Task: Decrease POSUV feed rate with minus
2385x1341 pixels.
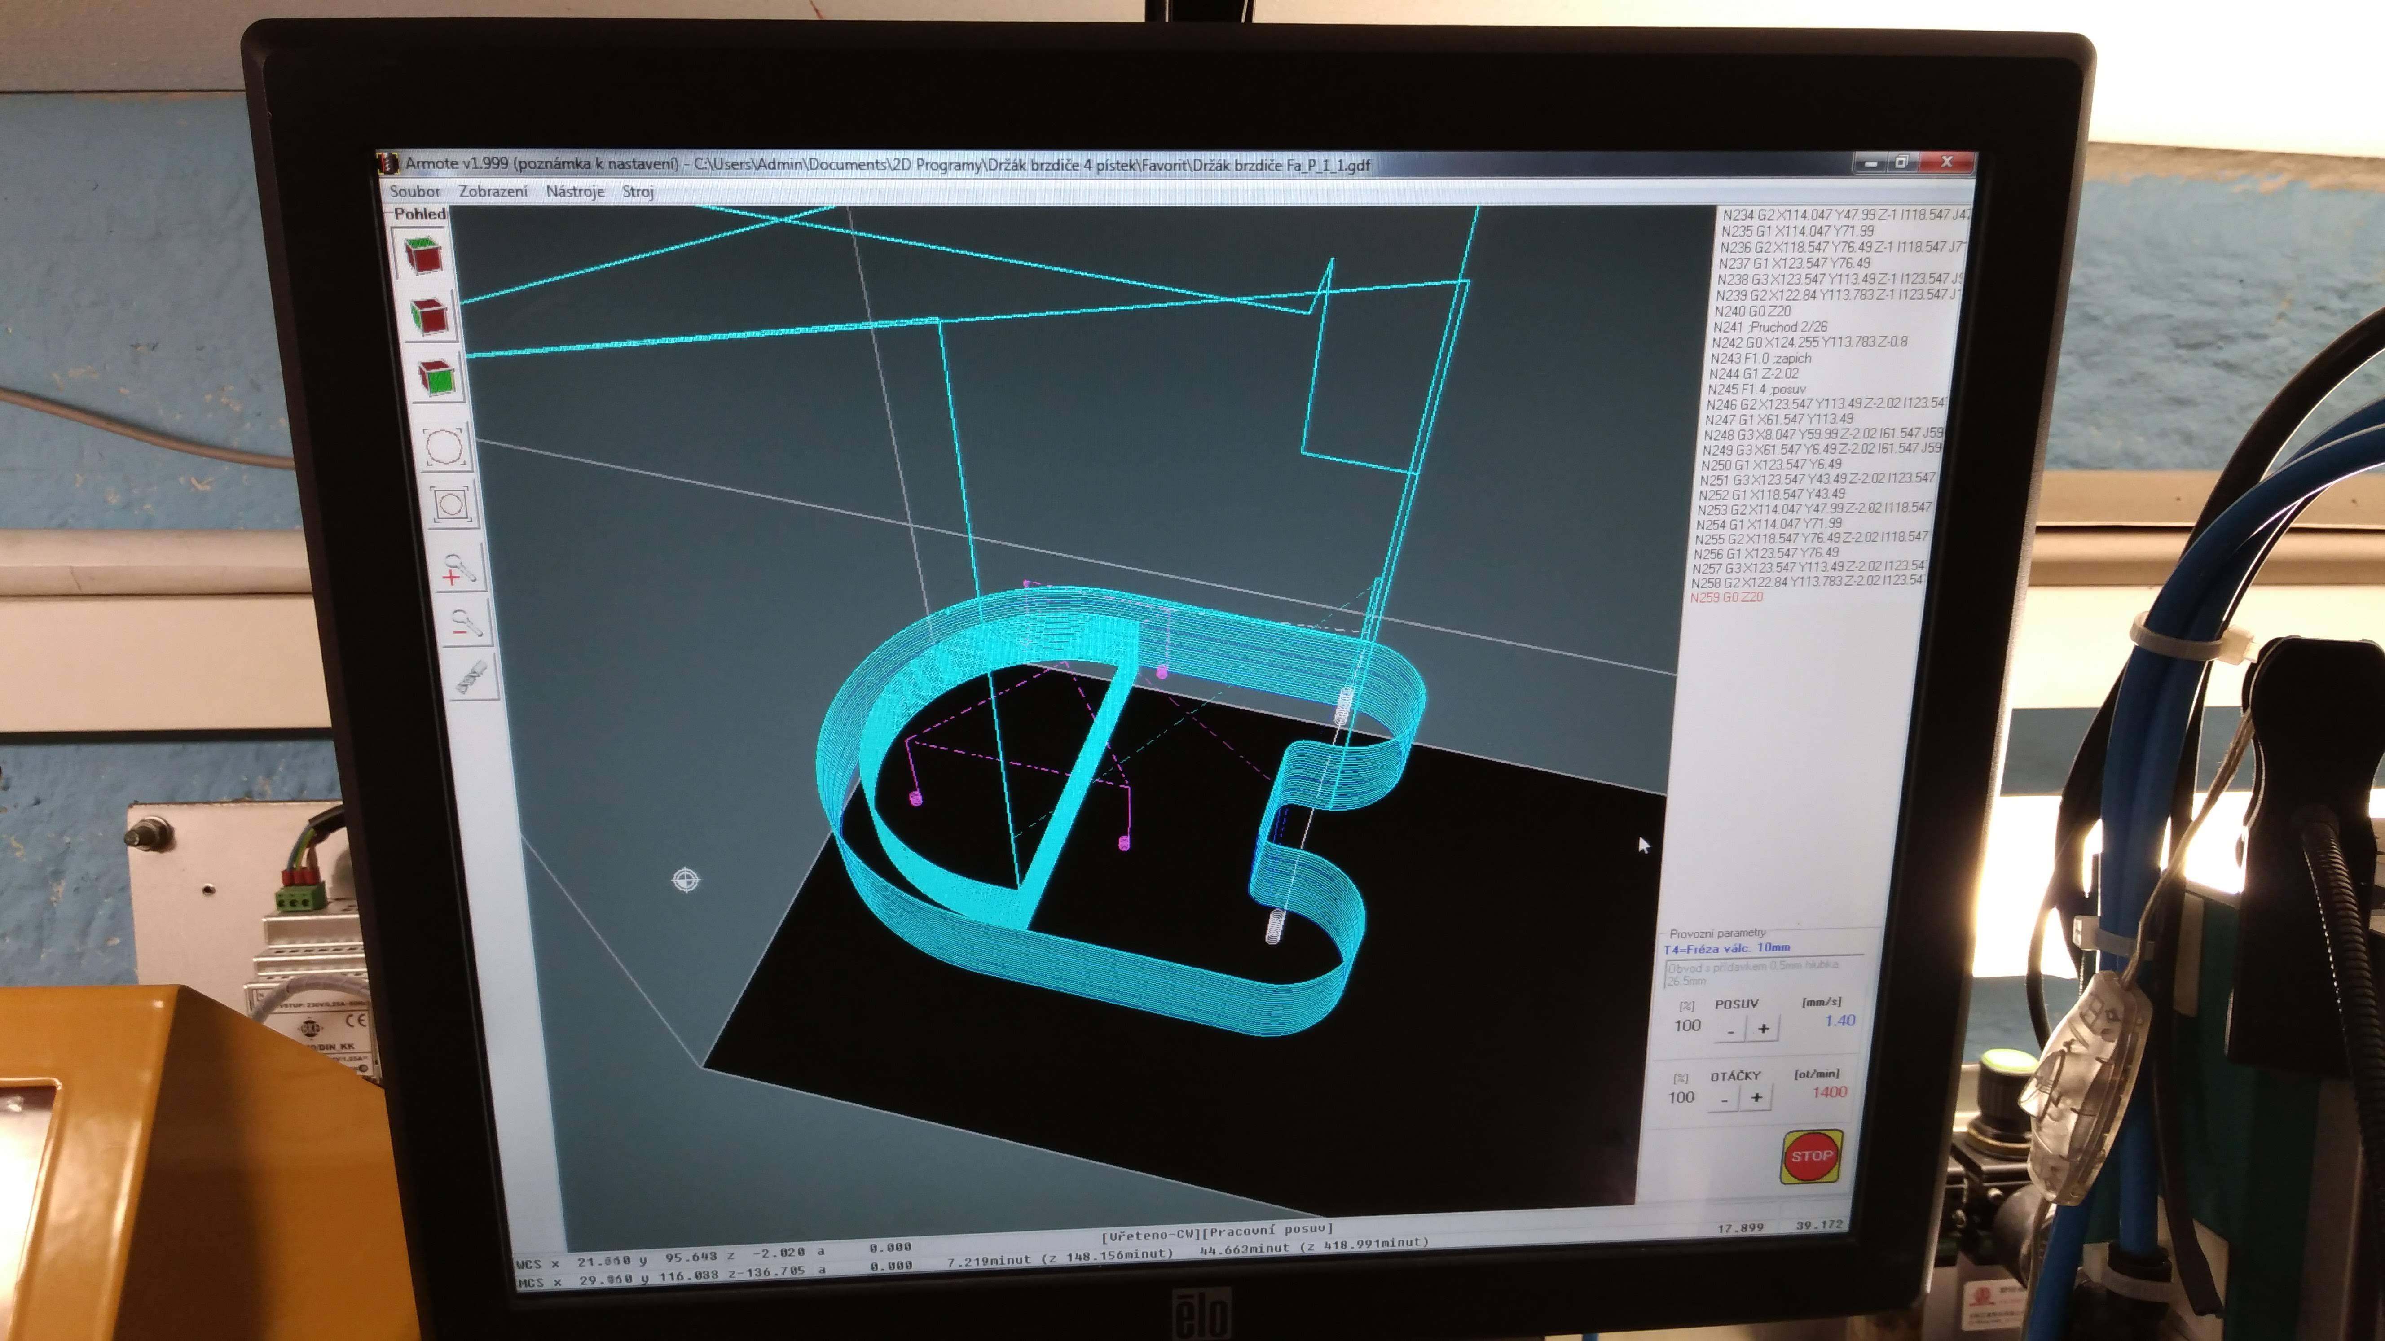Action: tap(1730, 1029)
